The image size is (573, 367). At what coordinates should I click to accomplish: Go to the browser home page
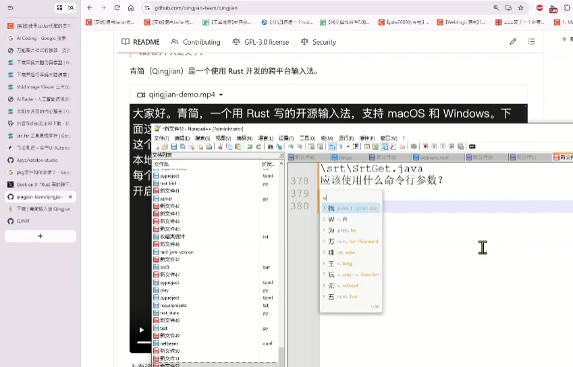click(130, 7)
